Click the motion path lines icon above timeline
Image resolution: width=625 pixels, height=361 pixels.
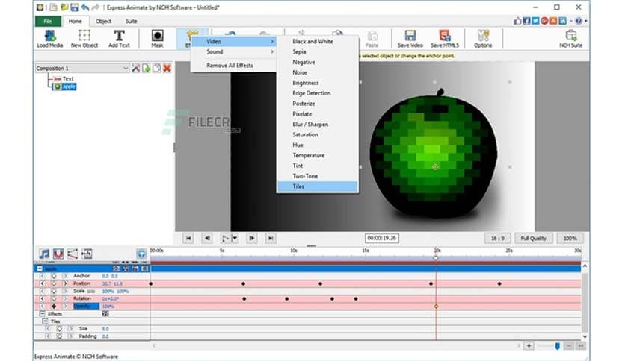pyautogui.click(x=73, y=254)
